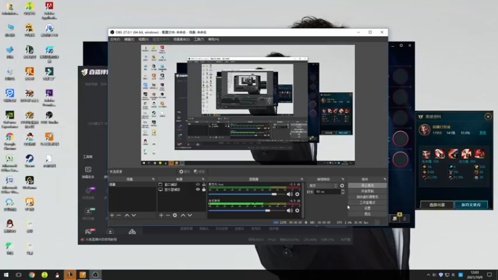Screen dimensions: 498x280
Task: Select the window capture source row
Action: (182, 184)
